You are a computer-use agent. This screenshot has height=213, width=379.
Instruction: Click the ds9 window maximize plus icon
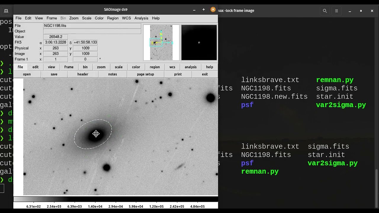pos(203,10)
